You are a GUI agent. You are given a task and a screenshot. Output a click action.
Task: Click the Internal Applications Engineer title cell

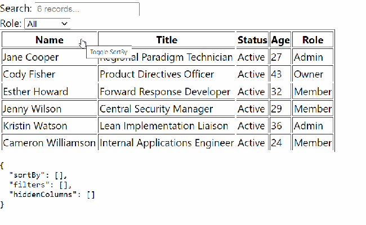pos(167,143)
